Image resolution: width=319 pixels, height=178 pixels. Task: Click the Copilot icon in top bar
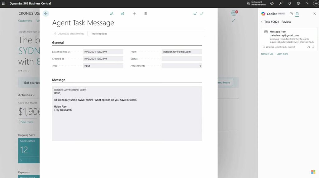click(x=272, y=3)
